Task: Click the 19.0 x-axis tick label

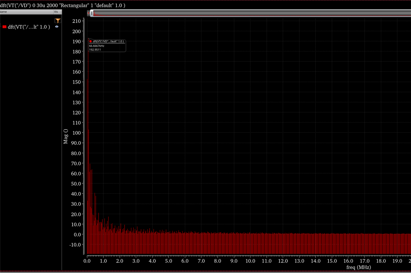Action: click(397, 261)
